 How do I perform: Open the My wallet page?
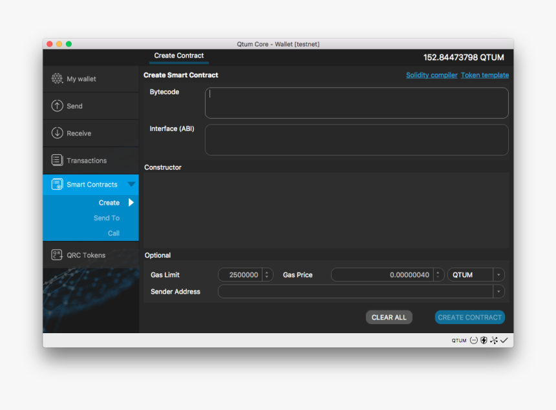click(91, 79)
